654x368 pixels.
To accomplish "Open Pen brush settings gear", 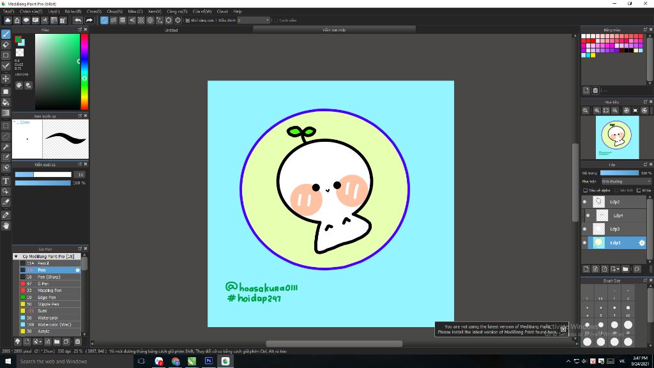I will pos(77,270).
